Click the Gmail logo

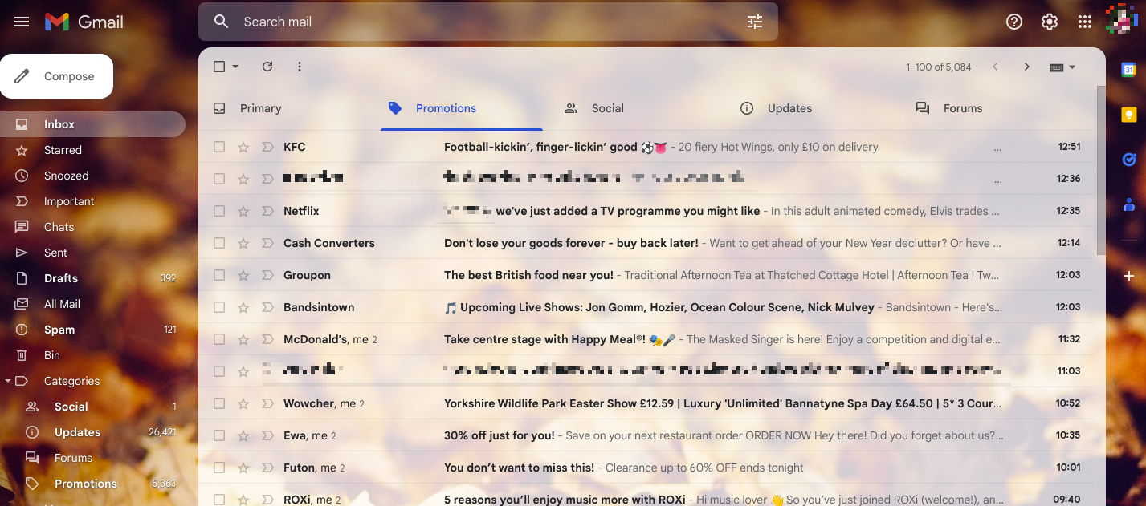point(84,22)
